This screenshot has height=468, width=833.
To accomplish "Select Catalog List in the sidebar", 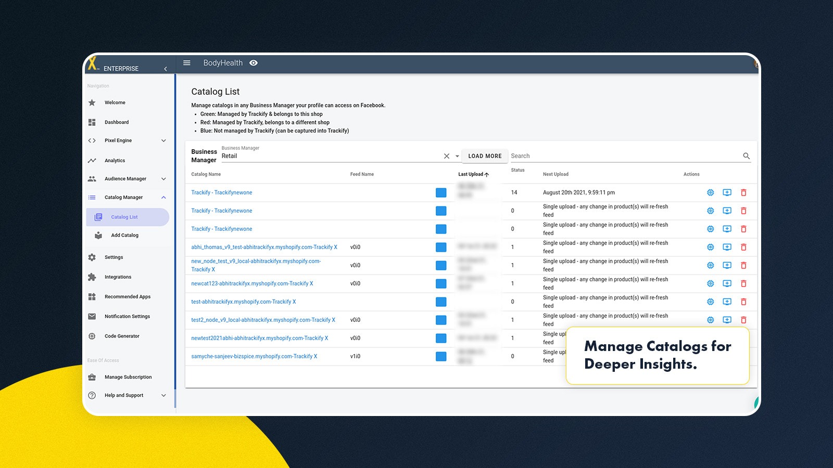I will pyautogui.click(x=128, y=217).
